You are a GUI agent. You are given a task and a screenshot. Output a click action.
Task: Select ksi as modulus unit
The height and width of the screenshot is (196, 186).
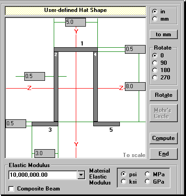tap(124, 182)
